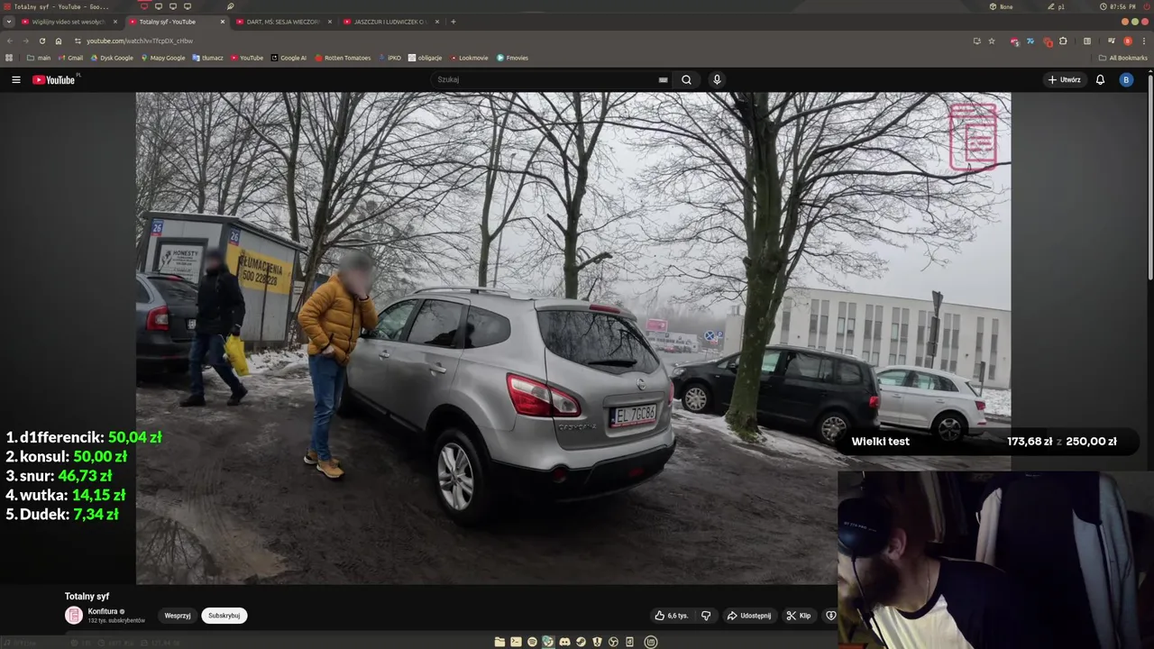Create a clip with Klip button
Screen dimensions: 1154x649
point(799,616)
